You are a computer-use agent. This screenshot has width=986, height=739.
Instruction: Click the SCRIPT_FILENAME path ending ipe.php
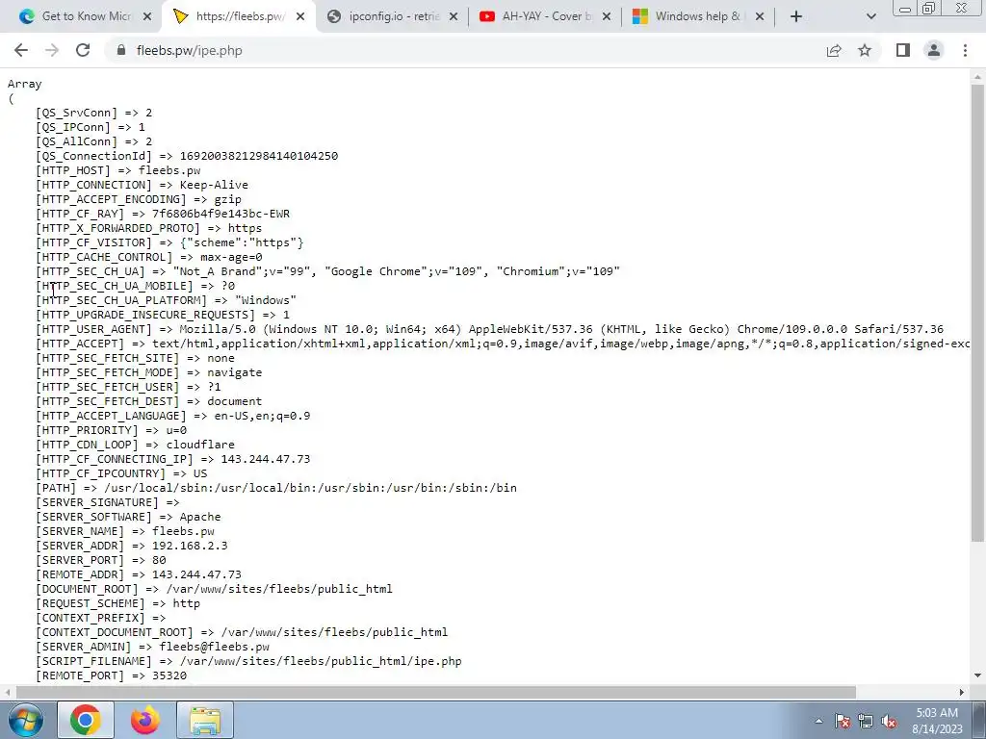[321, 661]
